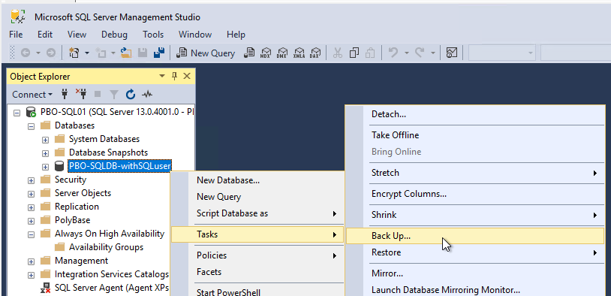Click Back Up... in the Tasks submenu

click(475, 236)
